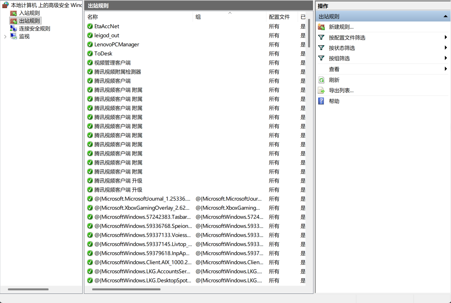Click the status icon of the 59337145.Livtop rule
This screenshot has height=303, width=451.
click(90, 244)
